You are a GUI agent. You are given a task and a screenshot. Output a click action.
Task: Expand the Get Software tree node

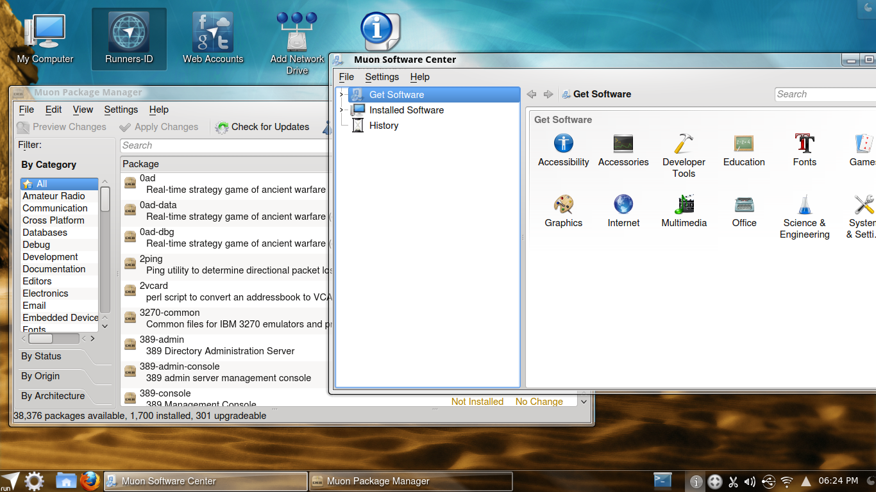tap(341, 95)
